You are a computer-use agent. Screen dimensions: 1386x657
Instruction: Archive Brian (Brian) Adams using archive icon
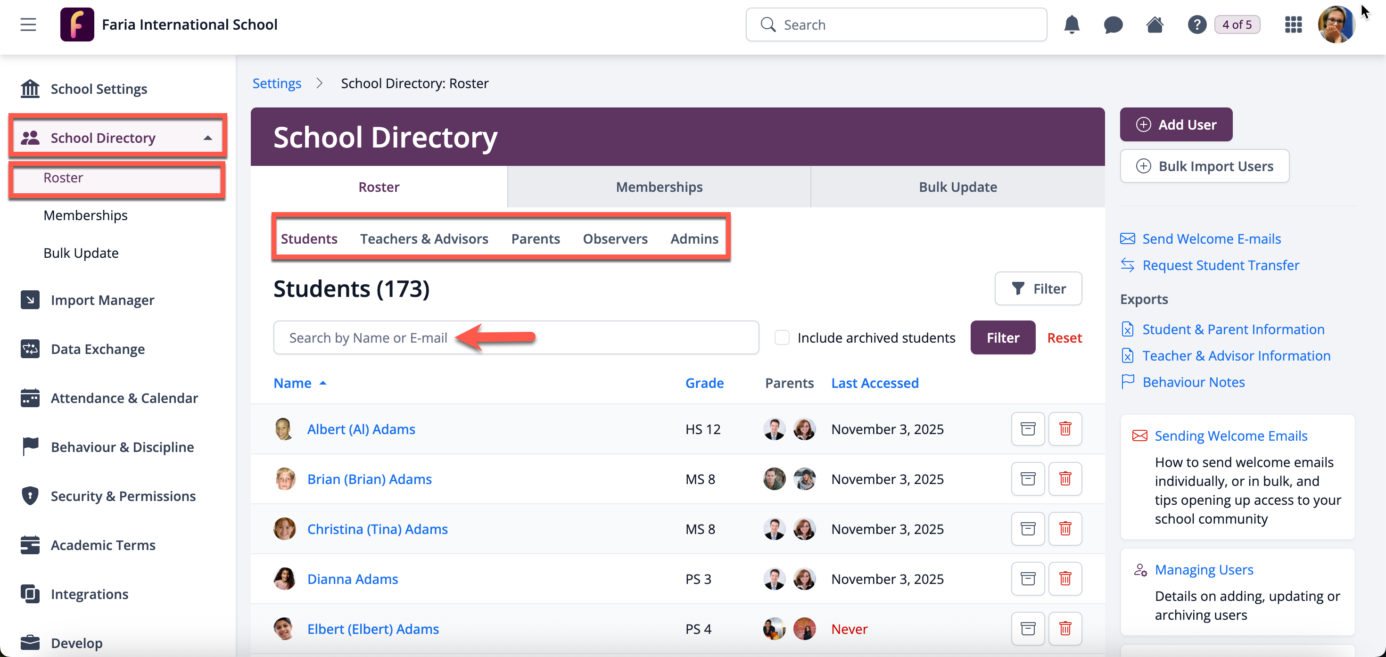(1028, 479)
